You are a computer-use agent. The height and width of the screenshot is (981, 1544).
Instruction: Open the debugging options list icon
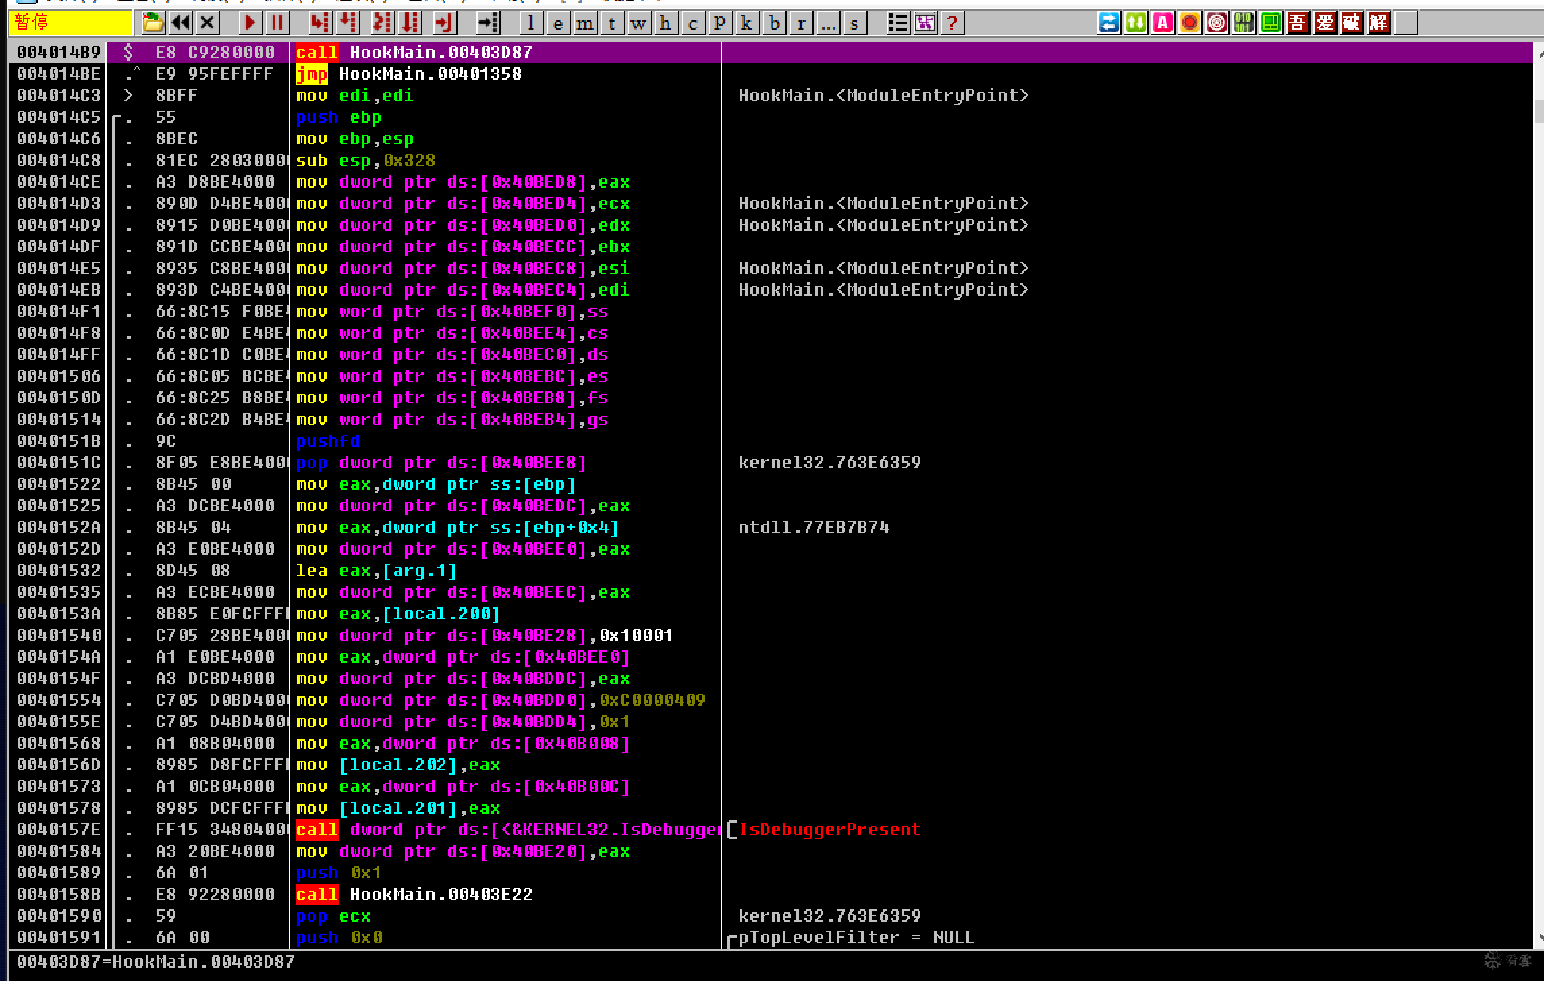[898, 23]
